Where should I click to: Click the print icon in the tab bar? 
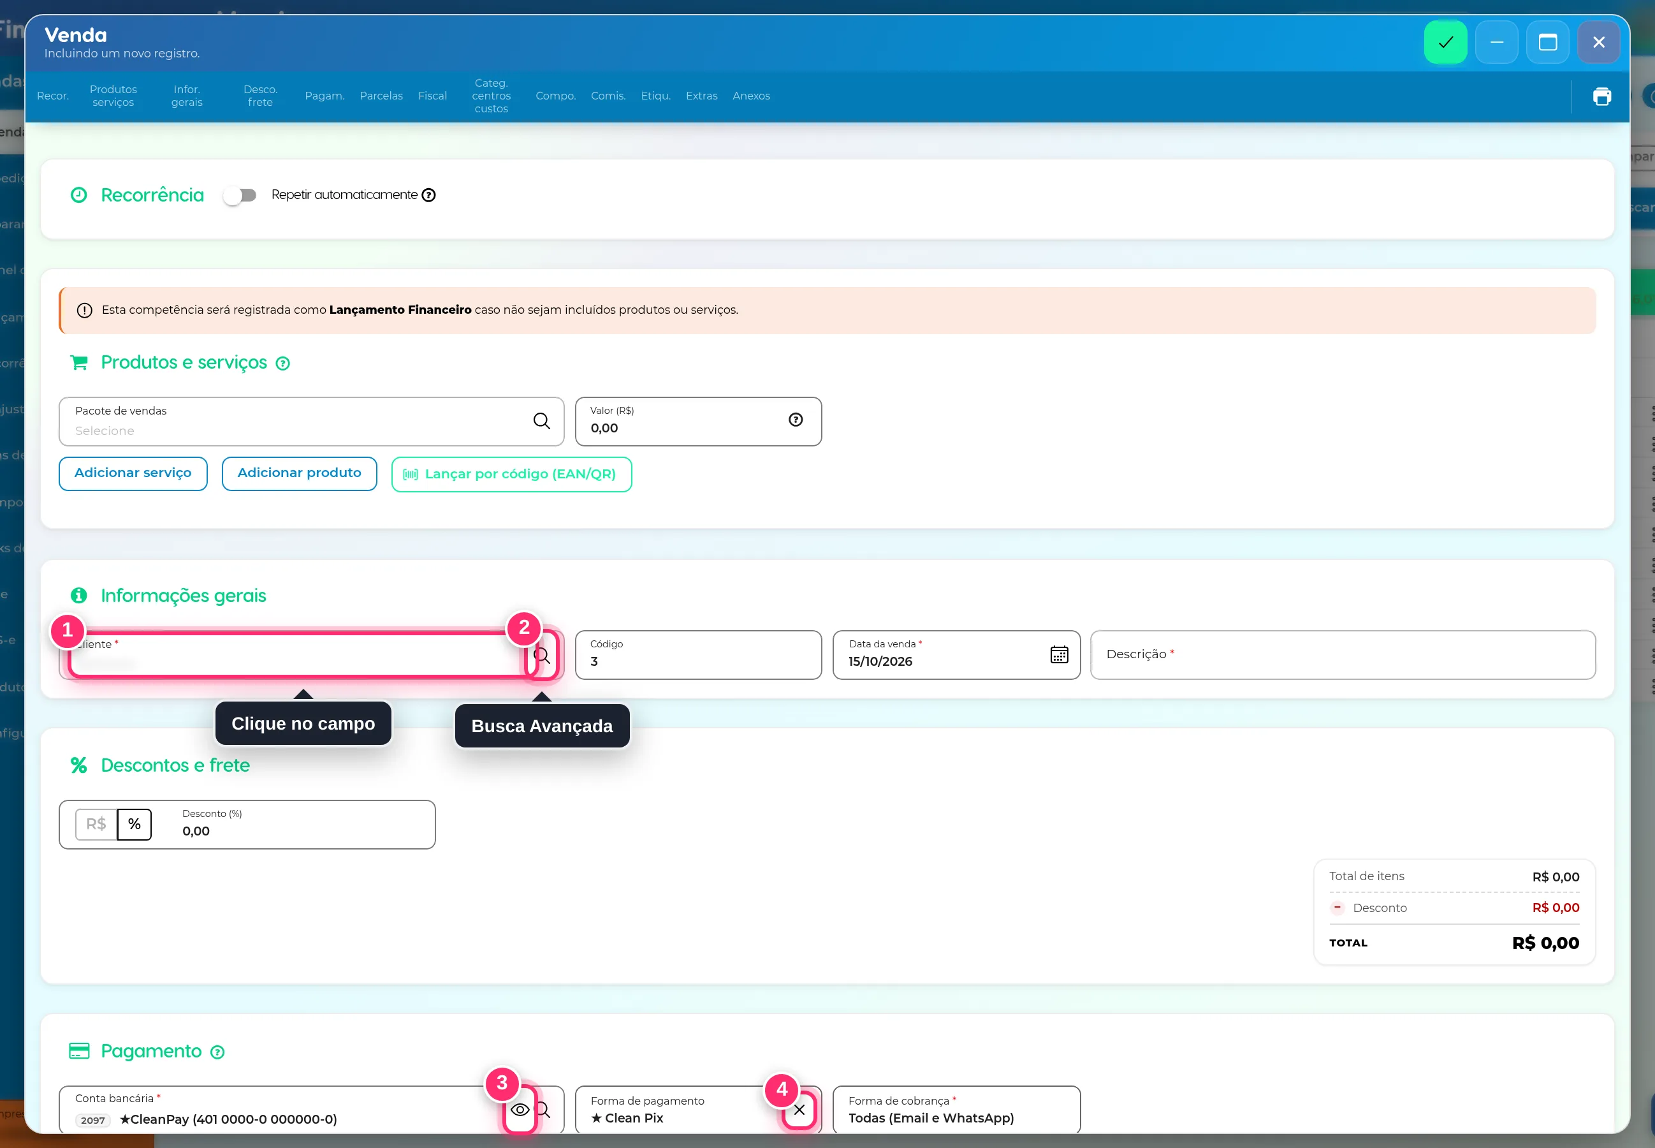coord(1602,96)
